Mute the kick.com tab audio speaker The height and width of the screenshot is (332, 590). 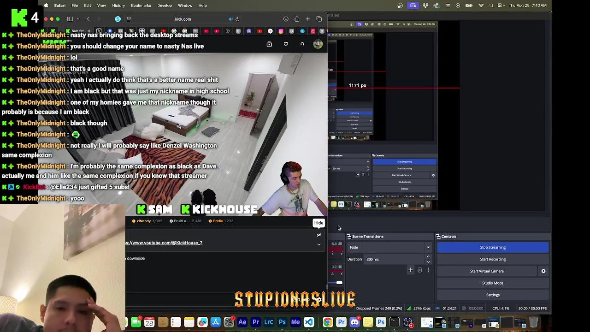(230, 19)
